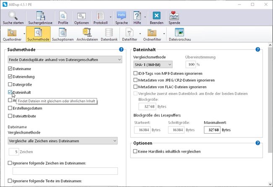Check 'Ignoriere folgende Zeichen im Dateinamen'
The width and height of the screenshot is (273, 187).
click(x=10, y=163)
